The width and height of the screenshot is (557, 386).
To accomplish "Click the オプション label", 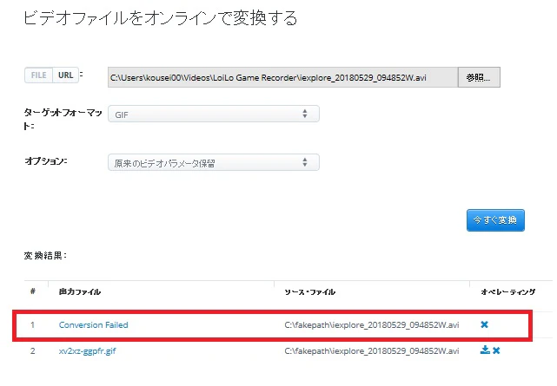I will tap(46, 161).
